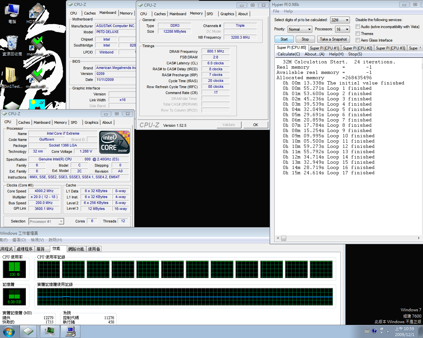Switch to Super PI [CPU #3] tab
This screenshot has height=338, width=423.
pyautogui.click(x=390, y=48)
